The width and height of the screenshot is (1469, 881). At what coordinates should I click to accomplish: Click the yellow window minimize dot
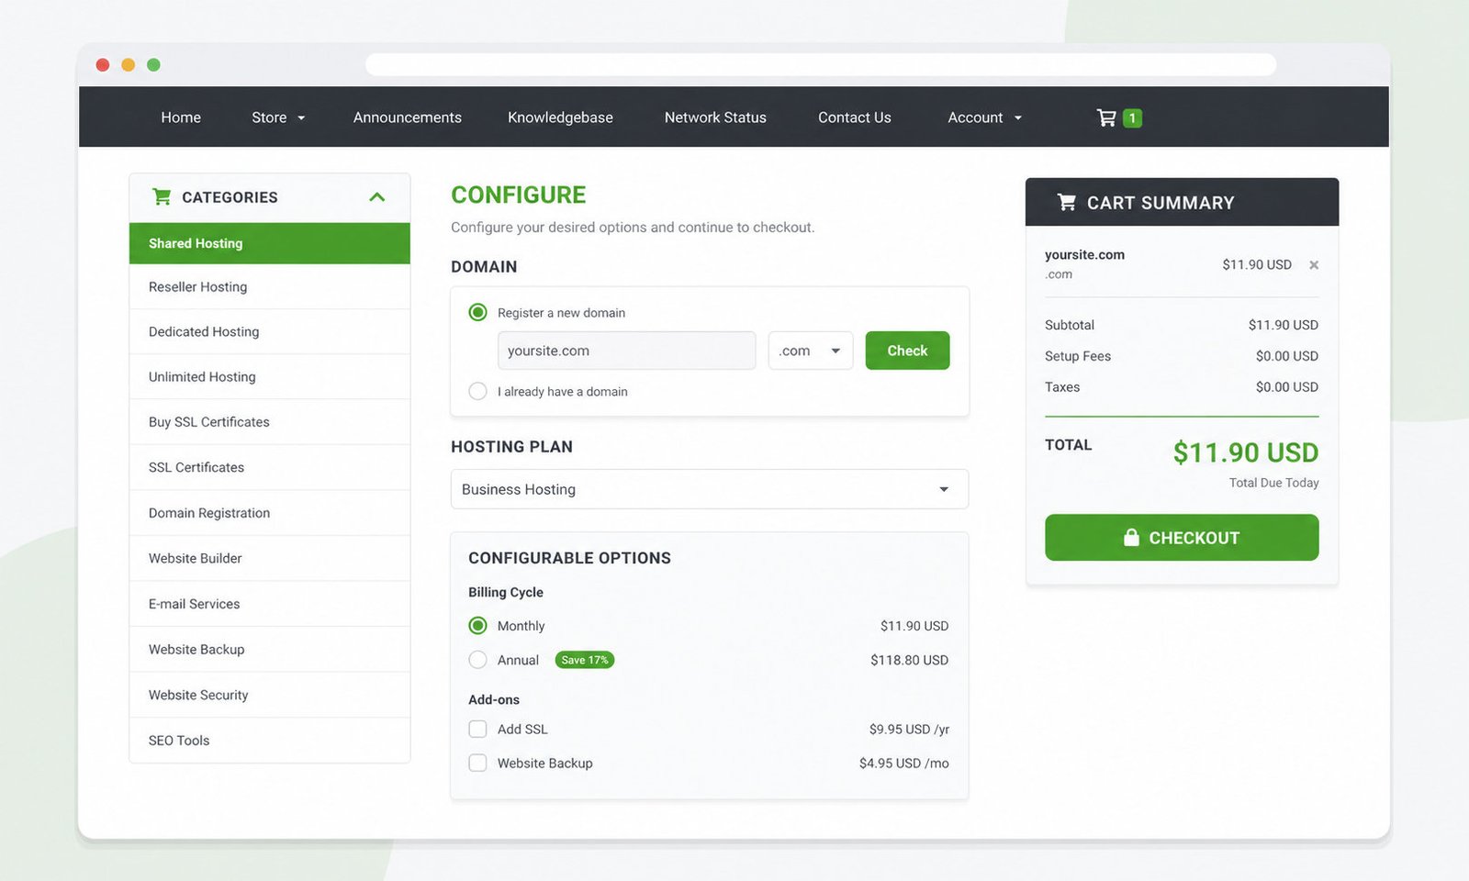[x=129, y=64]
